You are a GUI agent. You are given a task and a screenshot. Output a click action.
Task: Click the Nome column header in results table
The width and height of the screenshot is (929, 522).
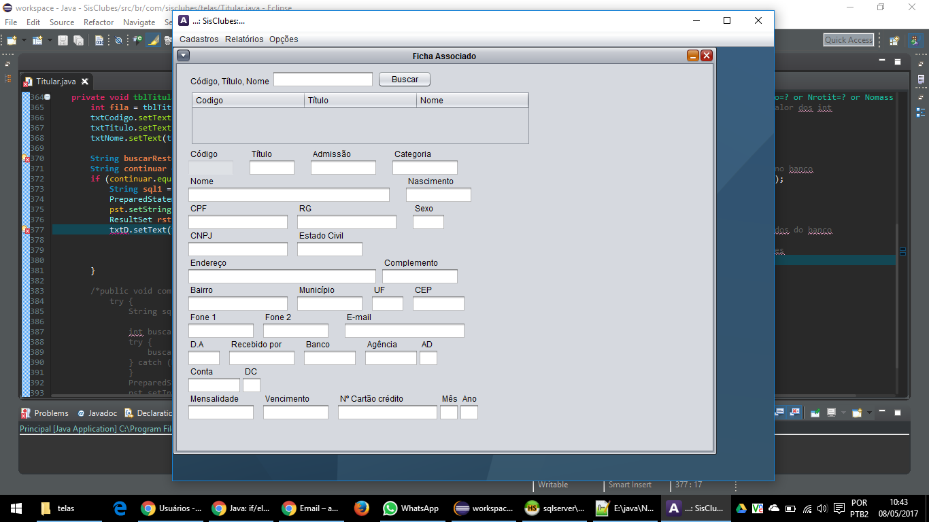click(473, 101)
